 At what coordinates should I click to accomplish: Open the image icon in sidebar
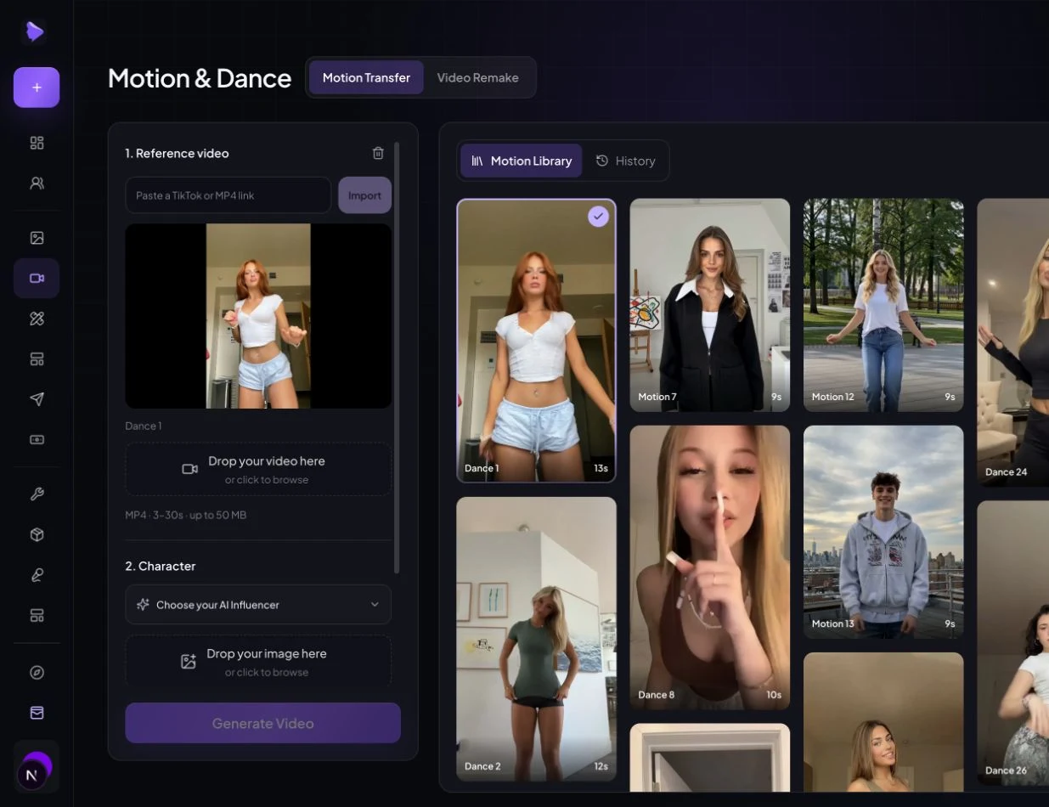tap(37, 238)
